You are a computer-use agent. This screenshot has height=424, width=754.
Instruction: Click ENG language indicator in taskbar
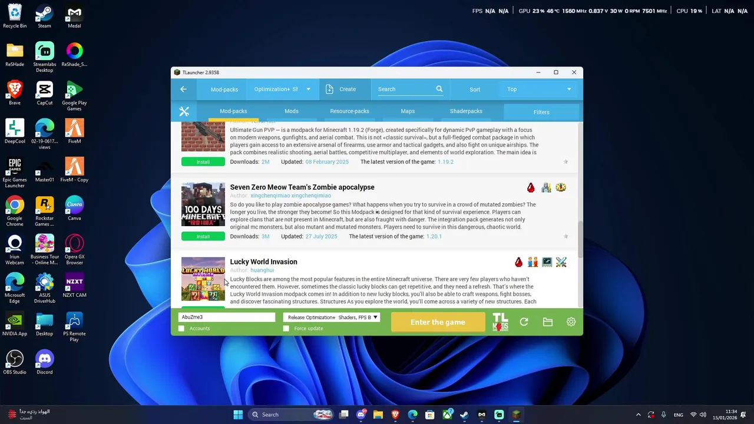point(679,415)
